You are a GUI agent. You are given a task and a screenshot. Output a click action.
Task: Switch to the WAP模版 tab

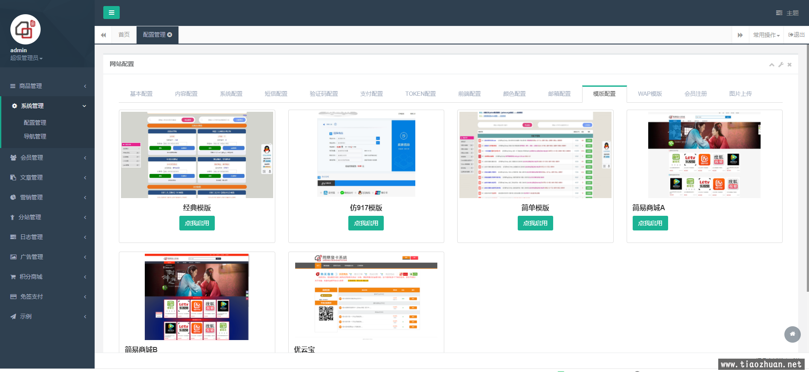pyautogui.click(x=650, y=94)
